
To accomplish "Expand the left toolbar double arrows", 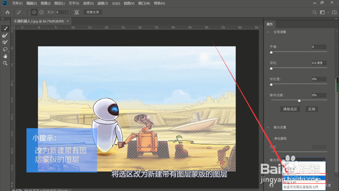I will pyautogui.click(x=3, y=19).
